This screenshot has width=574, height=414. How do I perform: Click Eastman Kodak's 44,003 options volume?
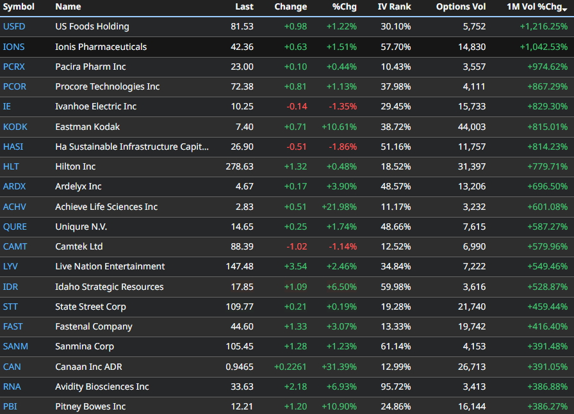472,127
